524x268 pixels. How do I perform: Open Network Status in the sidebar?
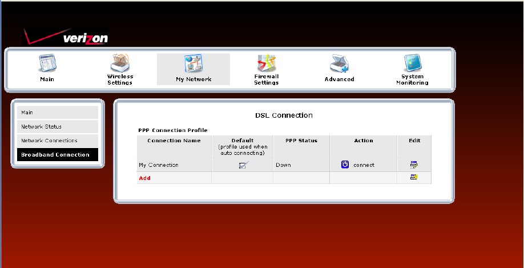[x=57, y=126]
